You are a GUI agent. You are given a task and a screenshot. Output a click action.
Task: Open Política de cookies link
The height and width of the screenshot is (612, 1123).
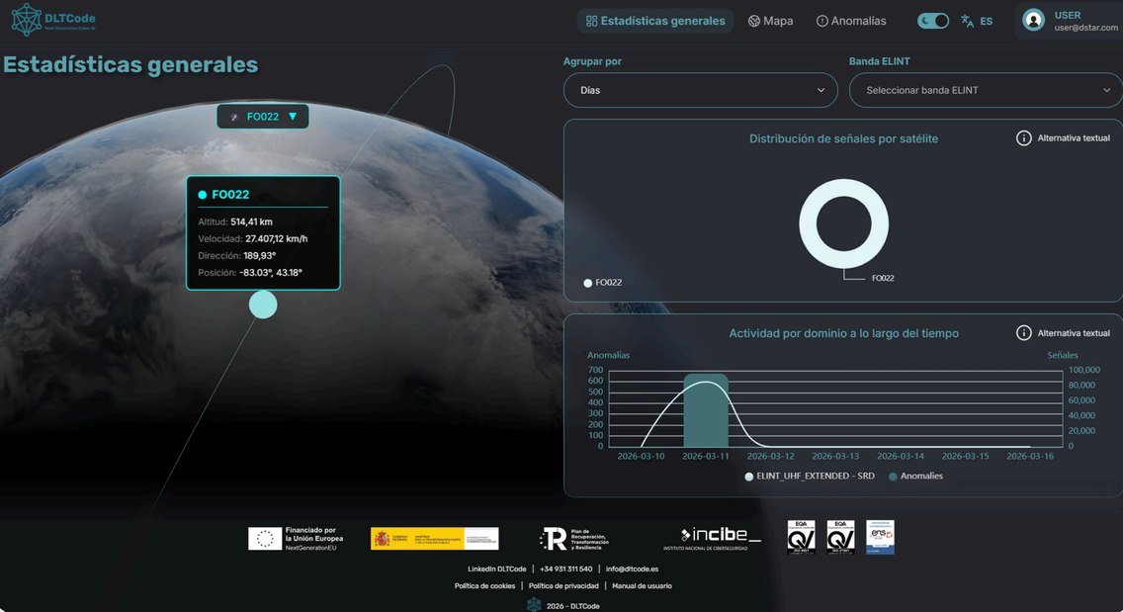coord(484,586)
